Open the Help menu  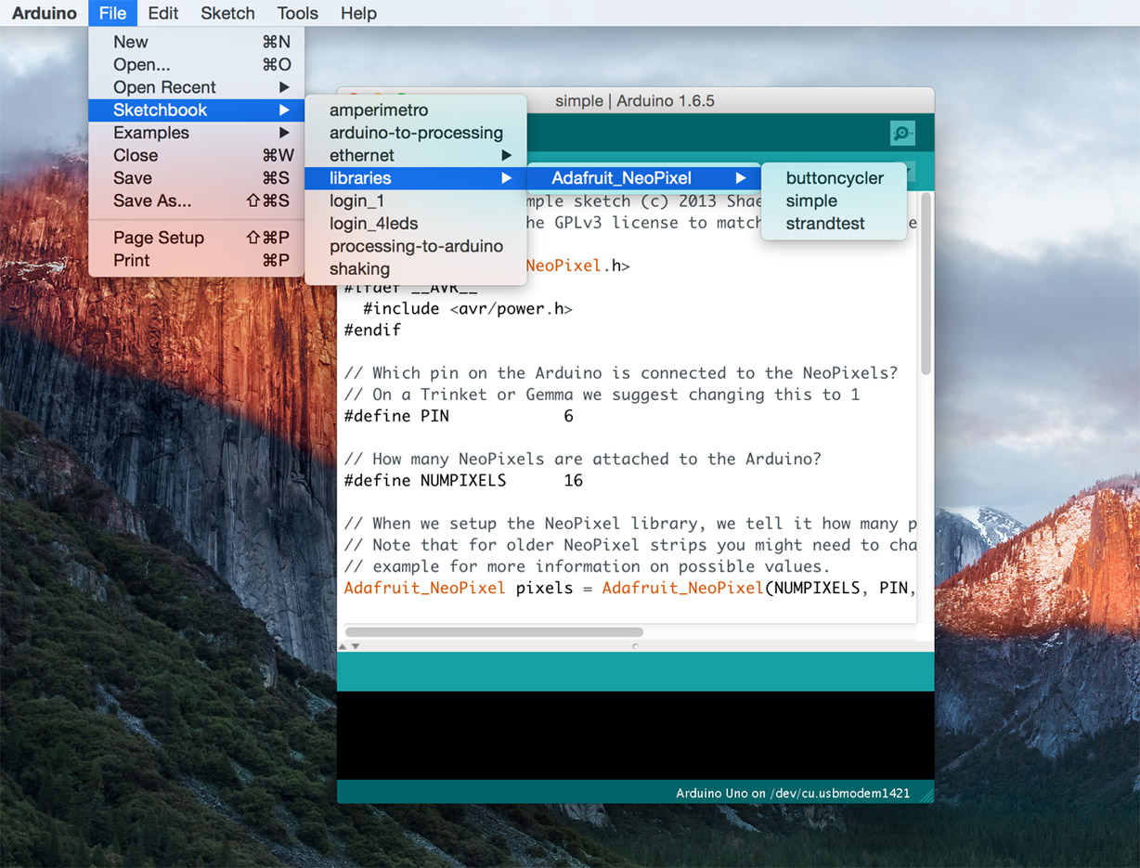[358, 13]
